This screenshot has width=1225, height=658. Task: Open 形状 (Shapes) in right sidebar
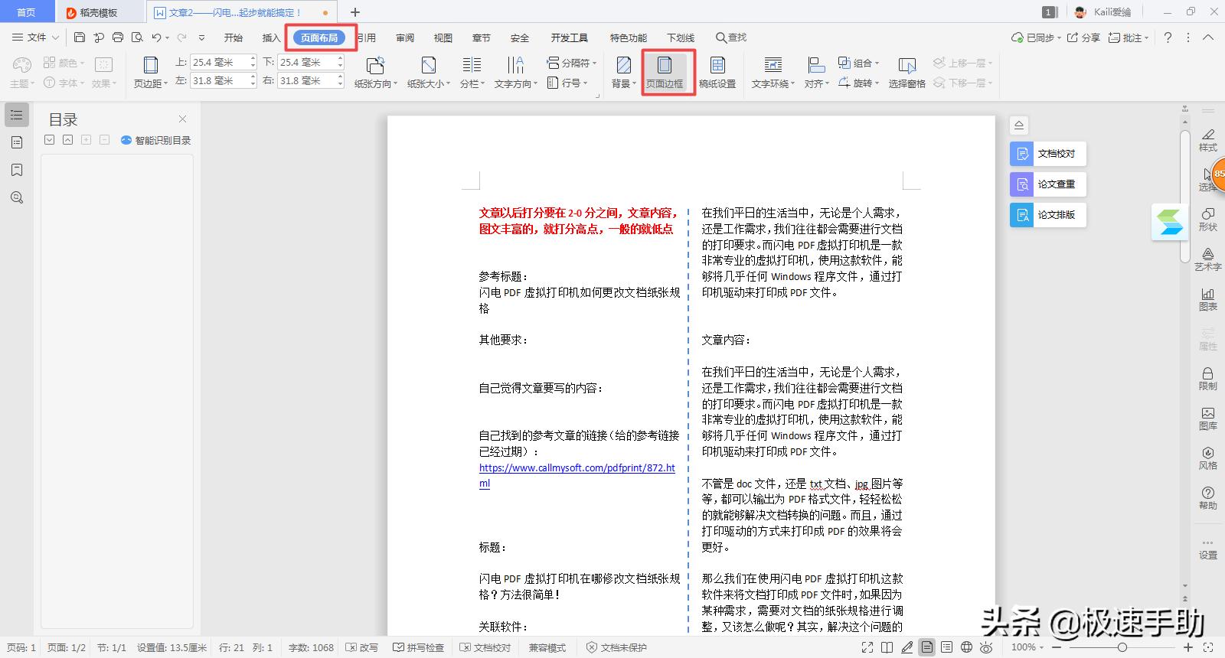coord(1207,219)
